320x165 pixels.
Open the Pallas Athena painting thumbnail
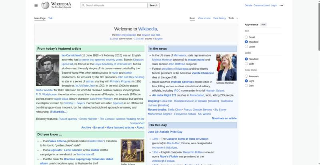132,151
